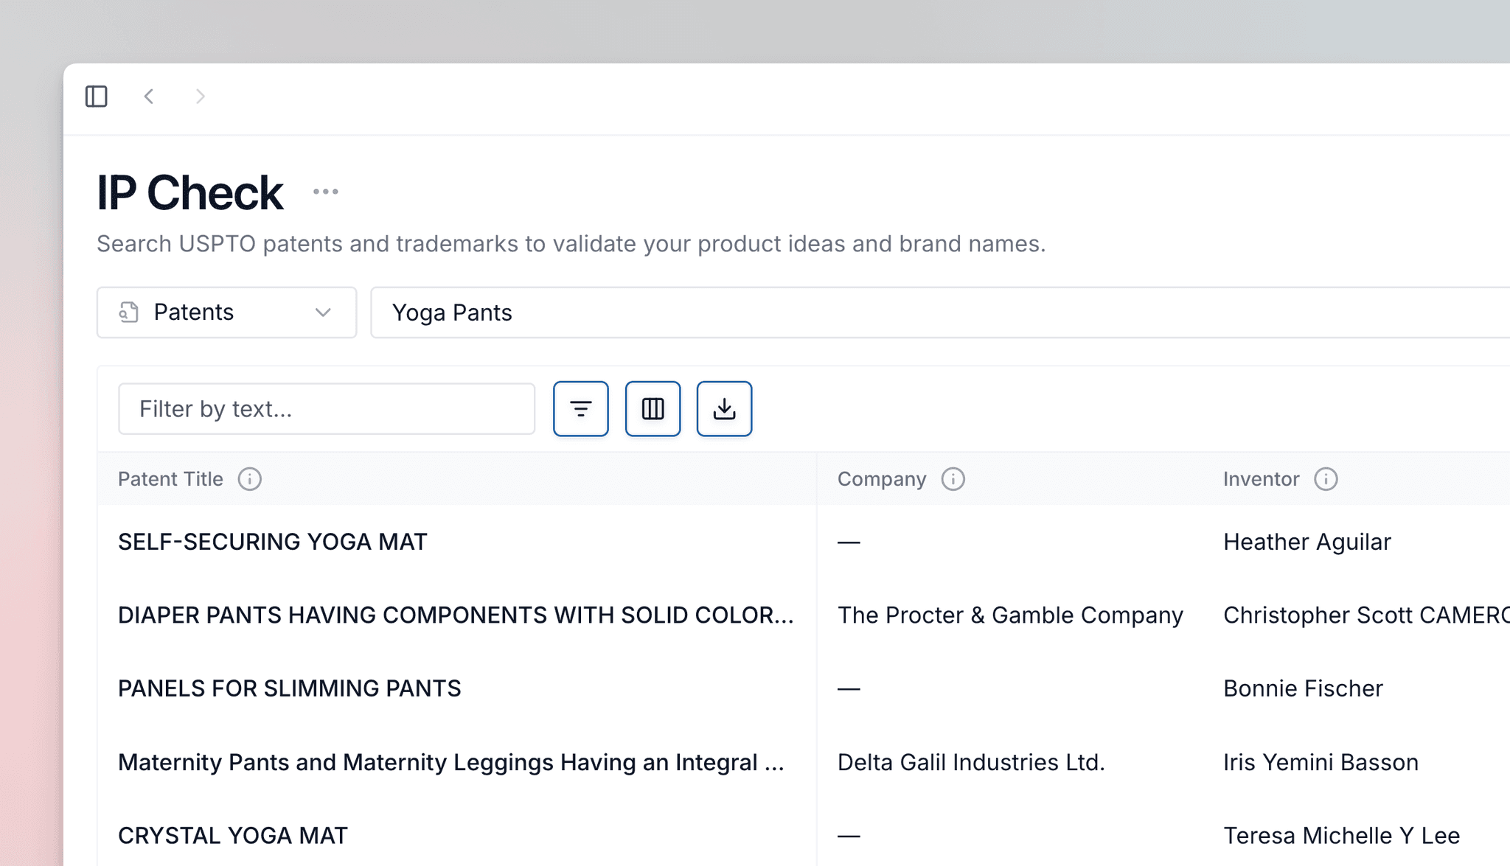Image resolution: width=1510 pixels, height=866 pixels.
Task: Click Delta Galil Industries Ltd. cell
Action: [x=971, y=762]
